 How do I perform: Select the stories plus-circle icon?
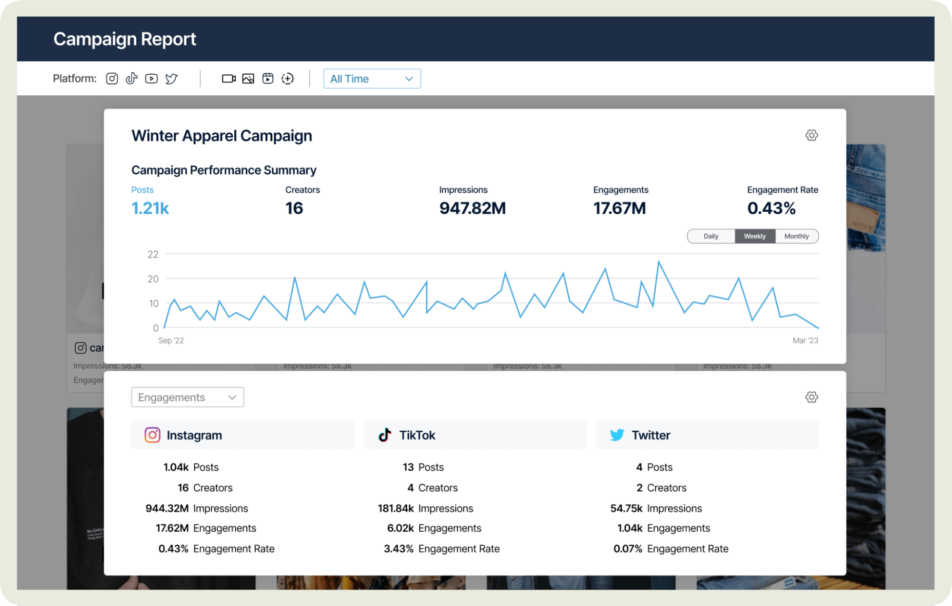click(x=288, y=79)
